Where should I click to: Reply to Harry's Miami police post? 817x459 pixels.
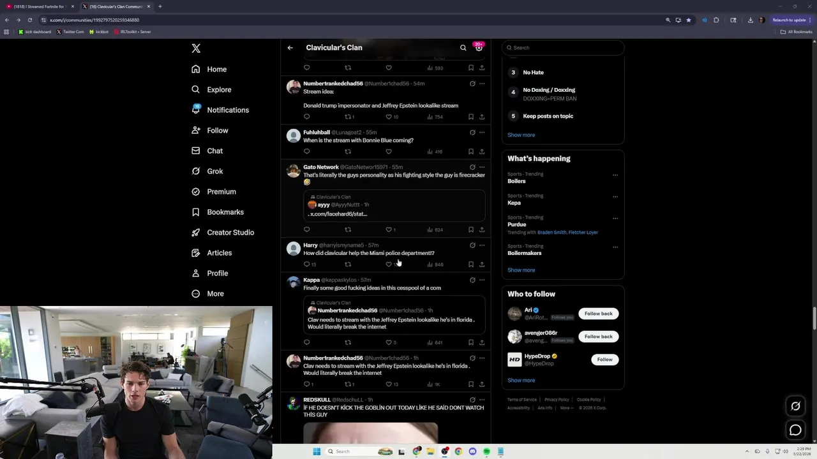pos(306,264)
